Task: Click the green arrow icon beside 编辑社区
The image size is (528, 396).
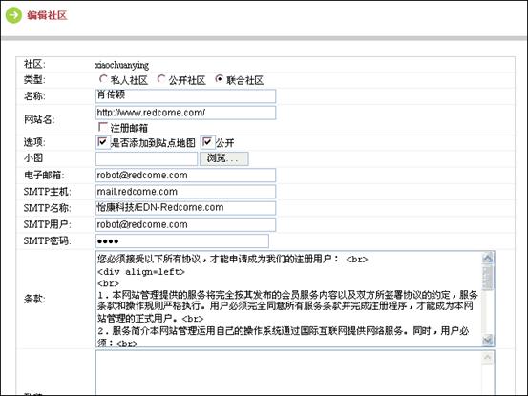Action: (x=13, y=15)
